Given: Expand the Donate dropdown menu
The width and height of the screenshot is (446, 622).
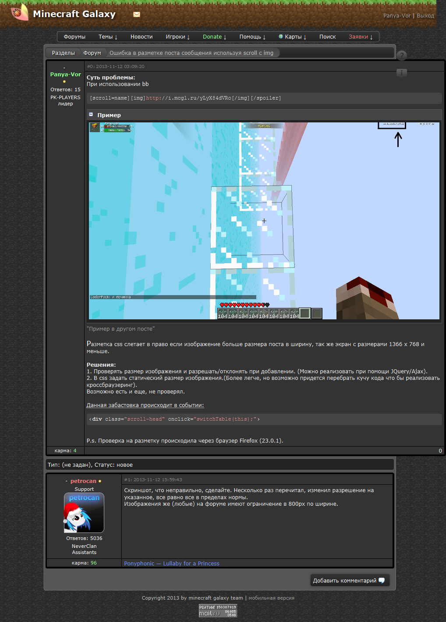Looking at the screenshot, I should (215, 37).
